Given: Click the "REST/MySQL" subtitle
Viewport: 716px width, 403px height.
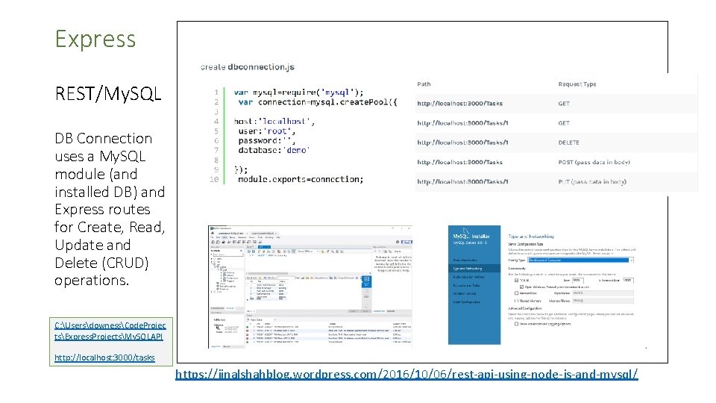Looking at the screenshot, I should click(x=108, y=94).
